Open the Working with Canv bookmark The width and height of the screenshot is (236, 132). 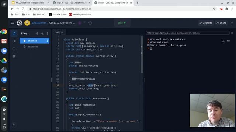pyautogui.click(x=80, y=14)
